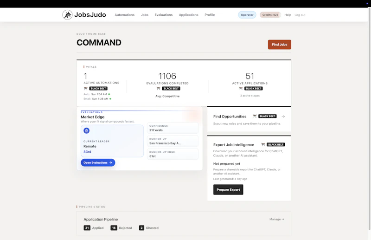Click the arrow icon inside Open Evaluations

pyautogui.click(x=111, y=162)
